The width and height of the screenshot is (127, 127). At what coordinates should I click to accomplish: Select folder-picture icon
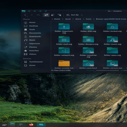(x=112, y=63)
